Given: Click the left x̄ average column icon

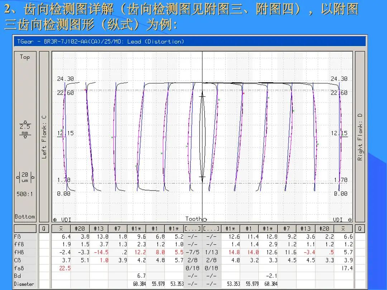Looking at the screenshot, I should pyautogui.click(x=61, y=228).
